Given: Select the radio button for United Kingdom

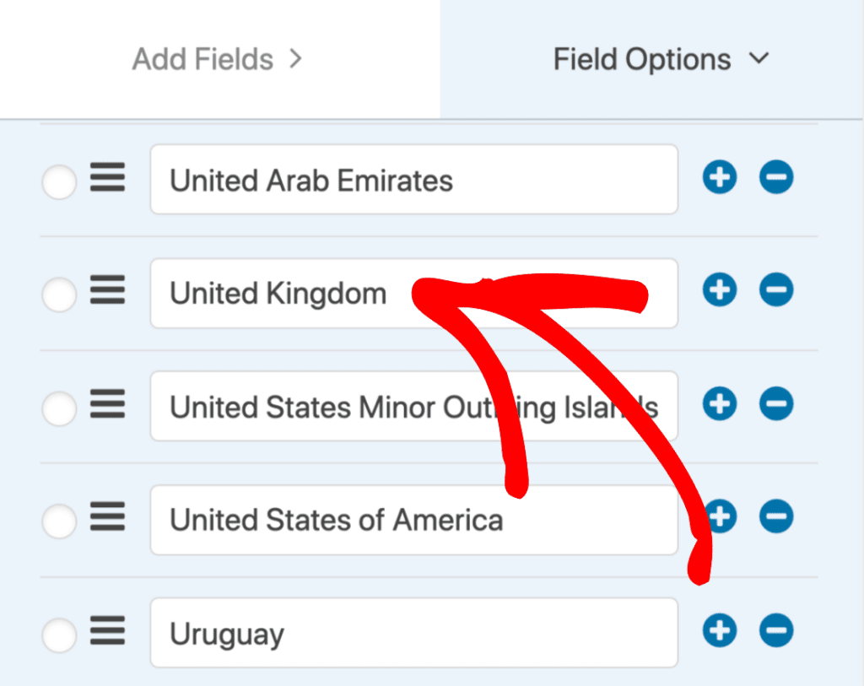Looking at the screenshot, I should point(59,295).
